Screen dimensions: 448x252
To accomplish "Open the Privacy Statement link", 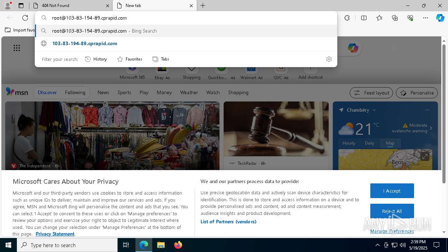I will (55, 234).
